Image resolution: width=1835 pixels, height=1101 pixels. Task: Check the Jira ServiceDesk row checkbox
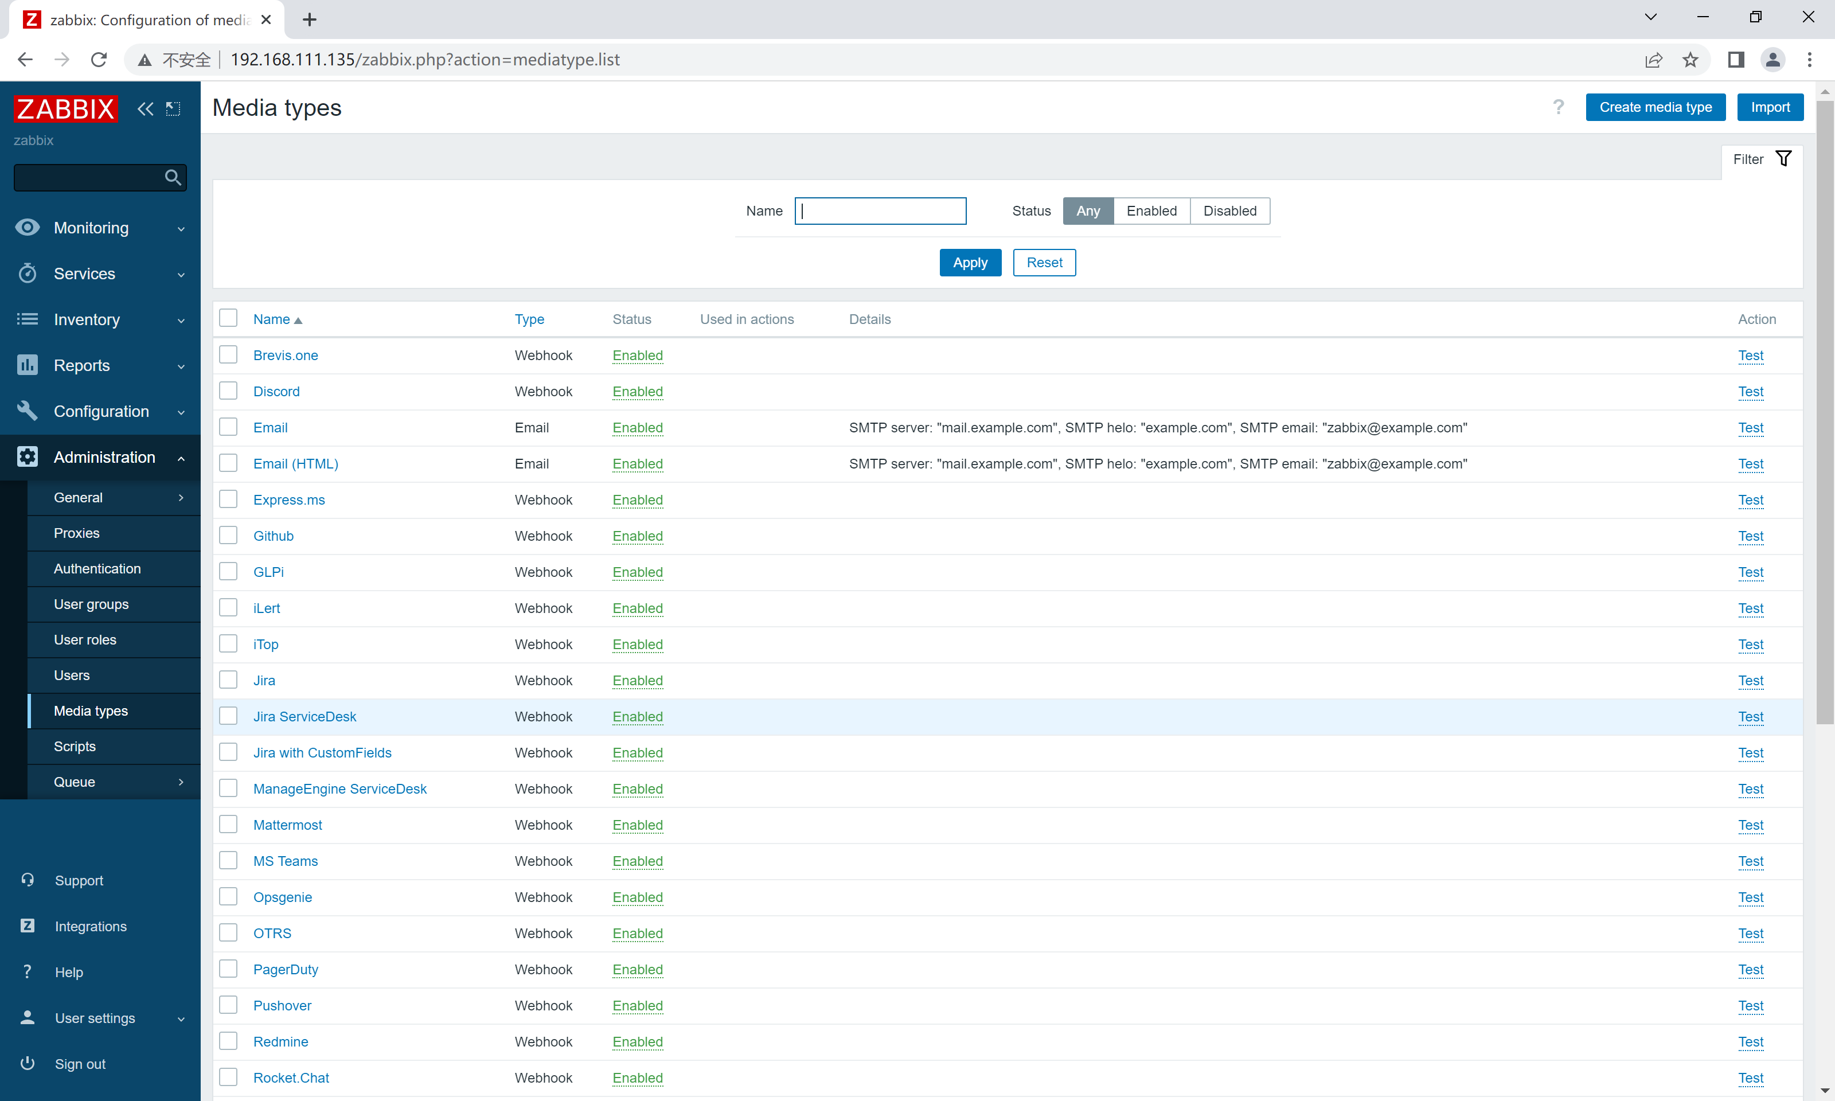pos(228,716)
